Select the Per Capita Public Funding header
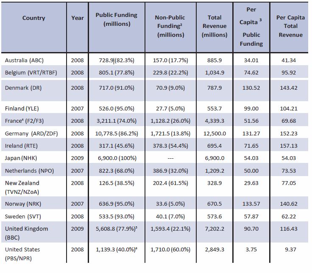This screenshot has height=273, width=312. [251, 26]
